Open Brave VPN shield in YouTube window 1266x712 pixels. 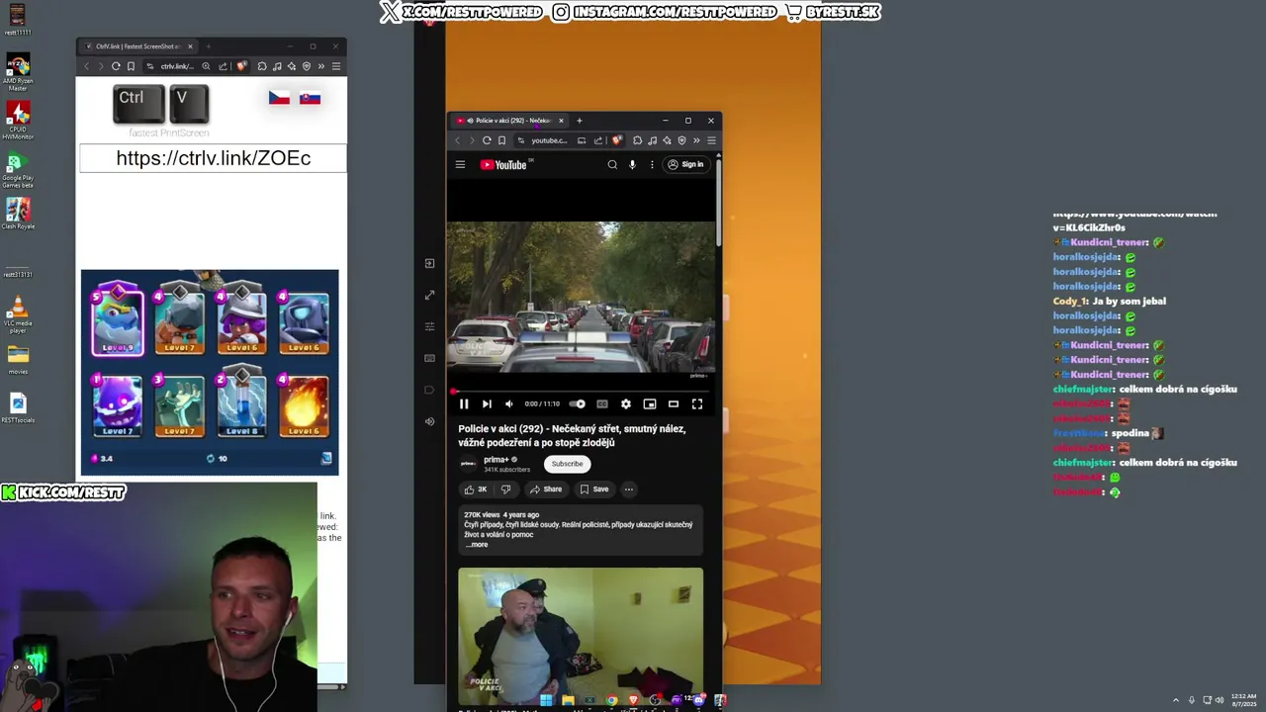[681, 140]
